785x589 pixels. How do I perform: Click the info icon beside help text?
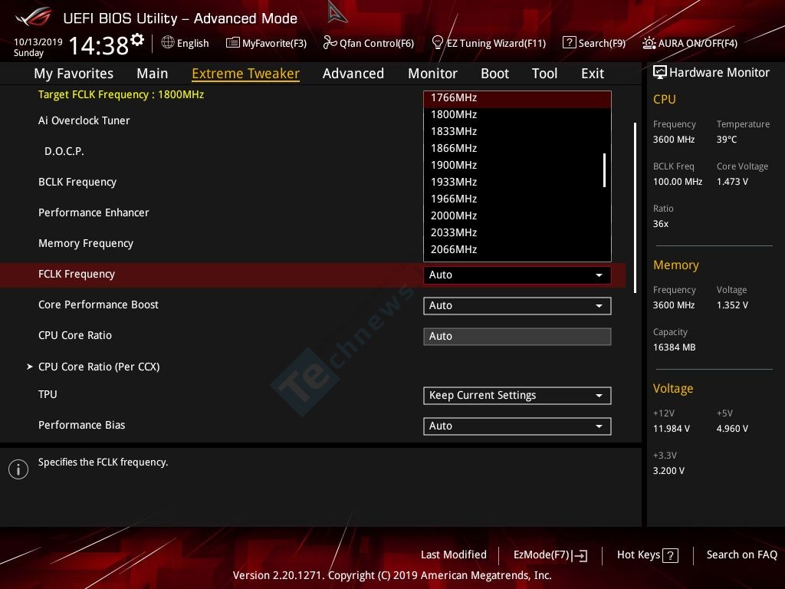pos(18,469)
